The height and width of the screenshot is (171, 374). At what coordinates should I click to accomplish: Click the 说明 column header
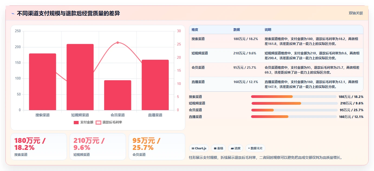(x=268, y=30)
